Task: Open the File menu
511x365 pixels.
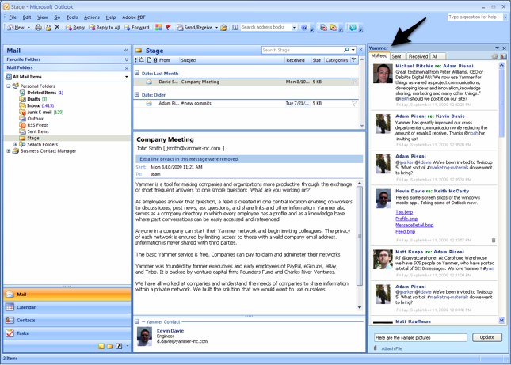Action: click(13, 17)
